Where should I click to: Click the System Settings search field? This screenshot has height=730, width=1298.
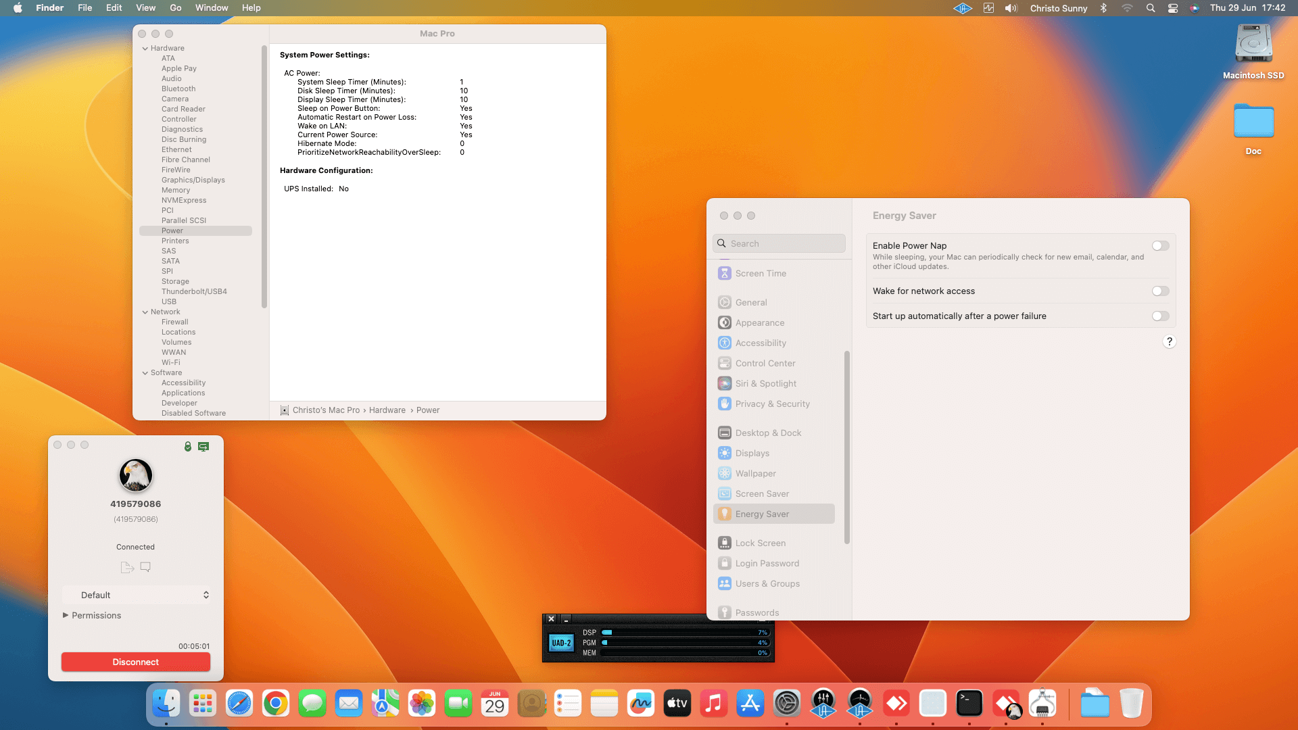pos(779,243)
